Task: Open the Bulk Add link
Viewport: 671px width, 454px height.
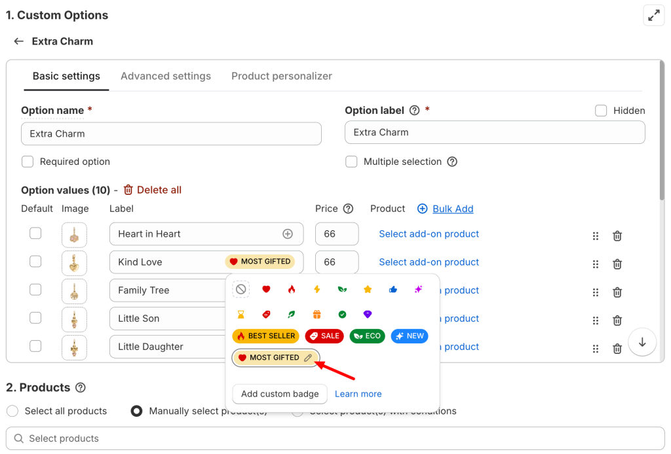Action: (x=453, y=209)
